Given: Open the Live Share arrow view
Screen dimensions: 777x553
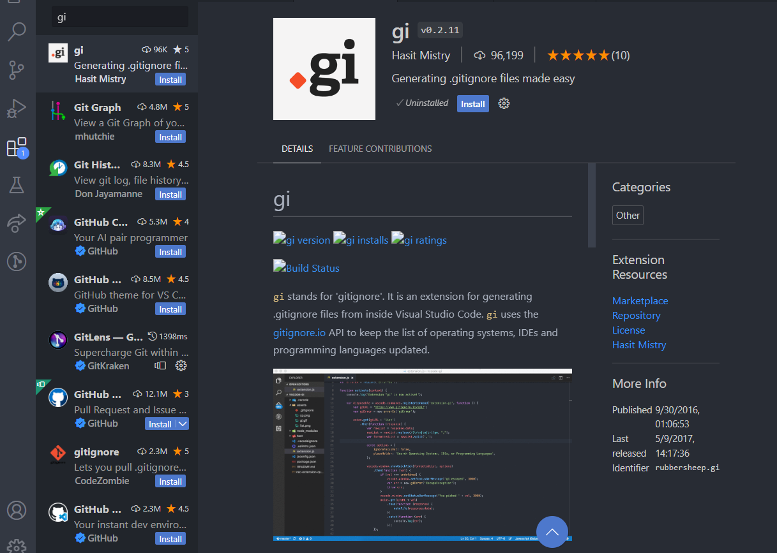Looking at the screenshot, I should tap(17, 223).
